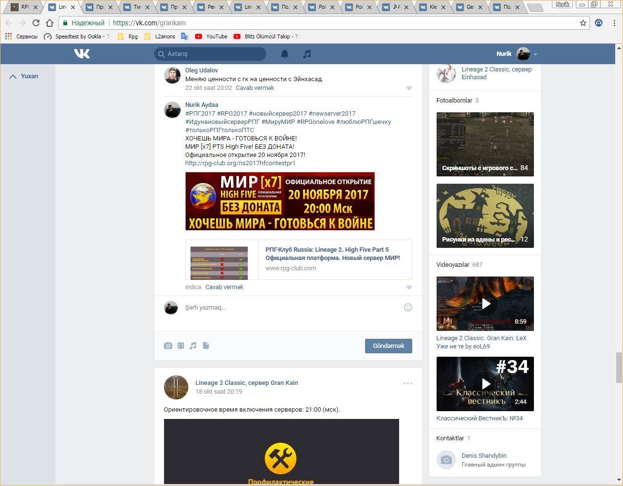Like Nurik Aydaa's comment heart
The image size is (623, 486).
[409, 287]
